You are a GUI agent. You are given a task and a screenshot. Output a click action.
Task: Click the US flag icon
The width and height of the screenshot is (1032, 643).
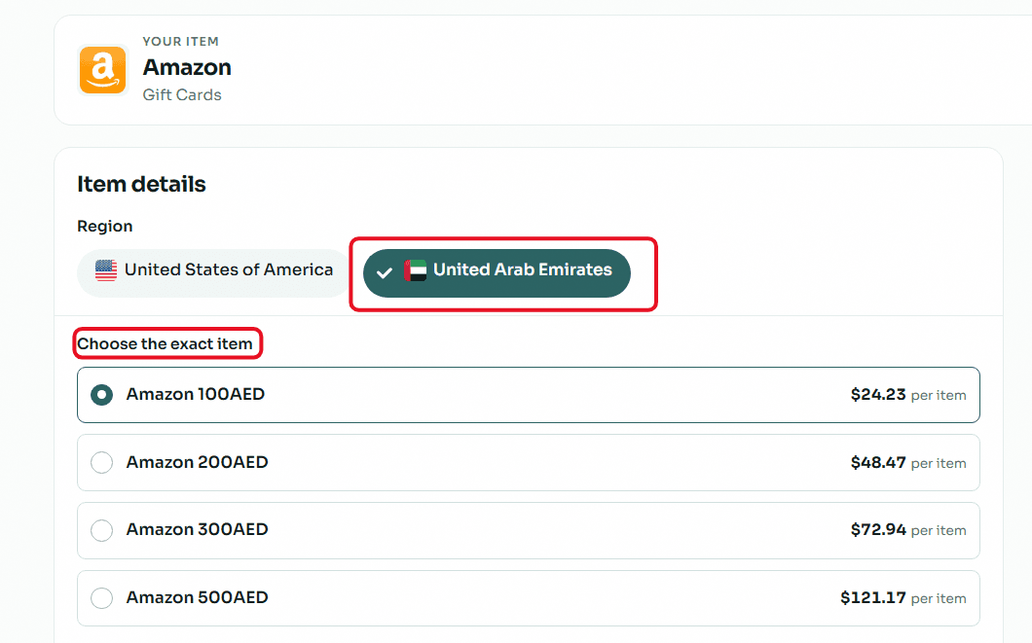coord(106,270)
